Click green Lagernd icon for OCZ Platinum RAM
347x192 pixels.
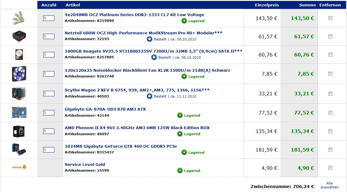click(x=184, y=21)
